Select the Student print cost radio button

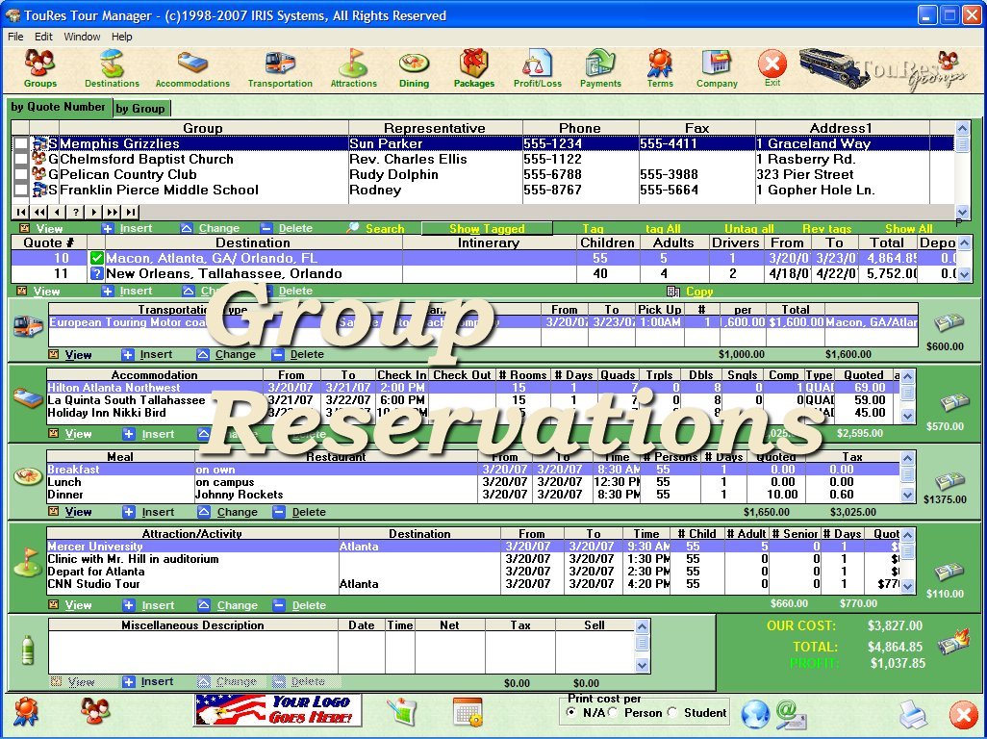[x=672, y=713]
